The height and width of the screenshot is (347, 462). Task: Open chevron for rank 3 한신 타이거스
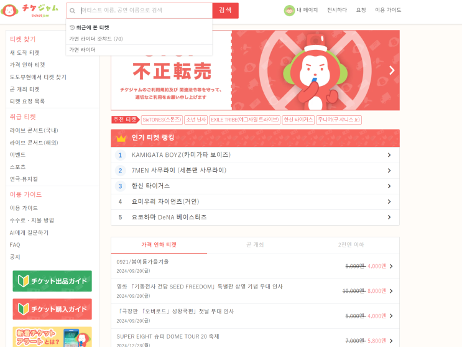tap(389, 186)
